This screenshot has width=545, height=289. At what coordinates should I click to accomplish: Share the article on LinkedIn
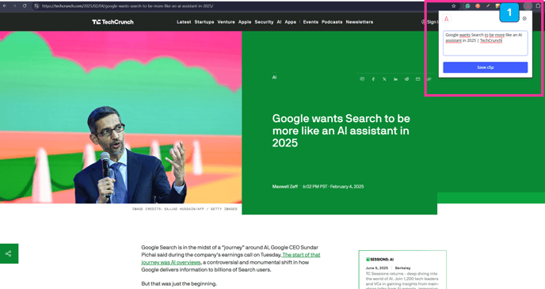pos(395,79)
